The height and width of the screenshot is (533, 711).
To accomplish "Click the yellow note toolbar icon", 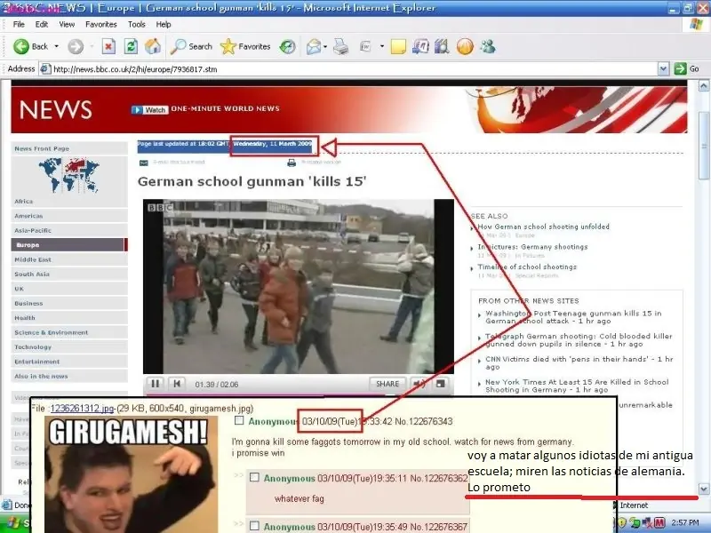I will pyautogui.click(x=398, y=47).
